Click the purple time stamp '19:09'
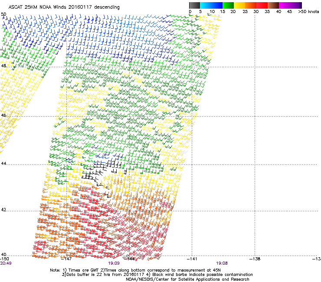The width and height of the screenshot is (321, 282). [x=114, y=263]
